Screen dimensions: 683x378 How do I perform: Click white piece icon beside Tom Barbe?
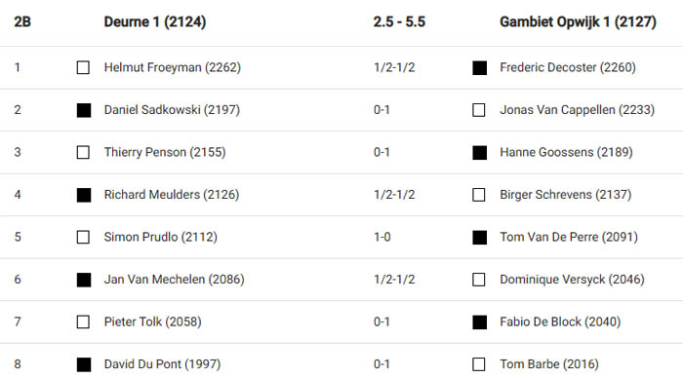(x=479, y=364)
